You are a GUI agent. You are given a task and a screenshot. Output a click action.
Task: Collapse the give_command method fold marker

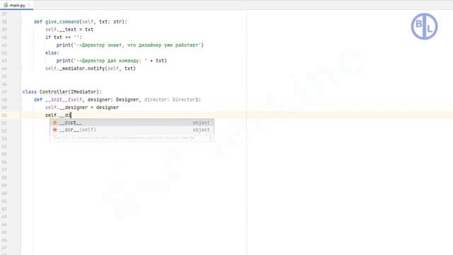[21, 22]
